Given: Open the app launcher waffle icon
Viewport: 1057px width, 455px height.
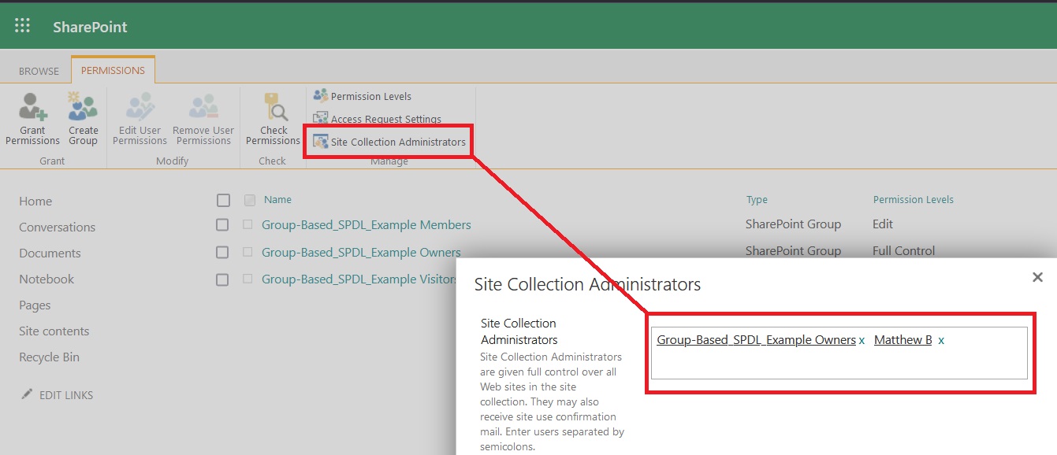Looking at the screenshot, I should pyautogui.click(x=23, y=26).
